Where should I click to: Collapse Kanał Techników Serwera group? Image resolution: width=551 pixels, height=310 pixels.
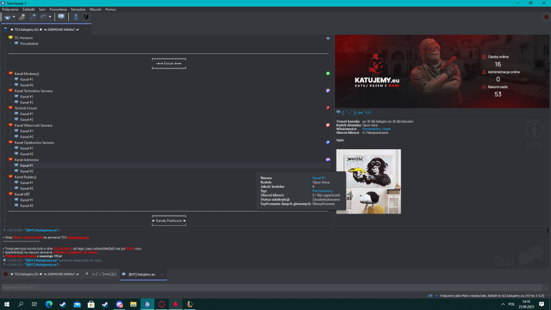(4, 91)
